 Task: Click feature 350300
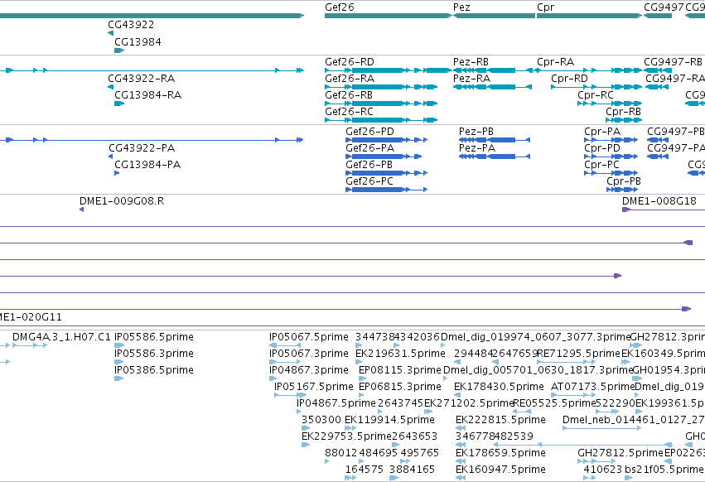(x=321, y=420)
